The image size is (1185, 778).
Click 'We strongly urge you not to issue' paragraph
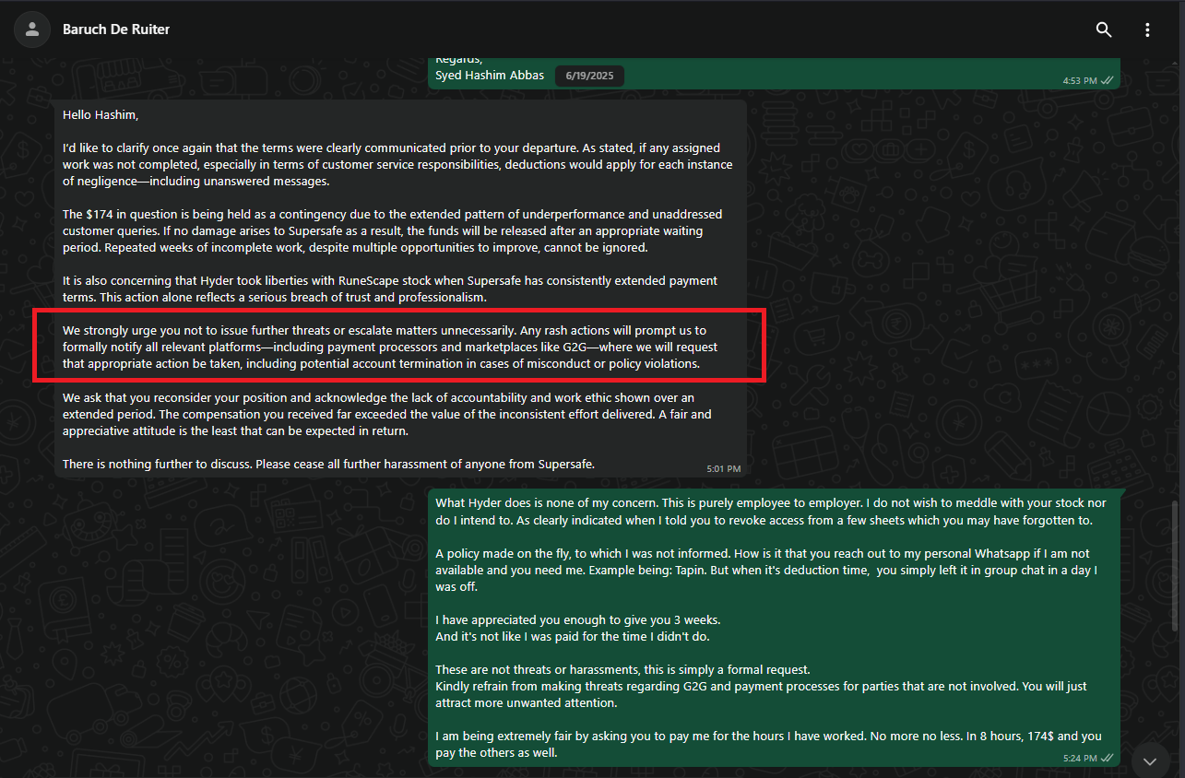[390, 347]
